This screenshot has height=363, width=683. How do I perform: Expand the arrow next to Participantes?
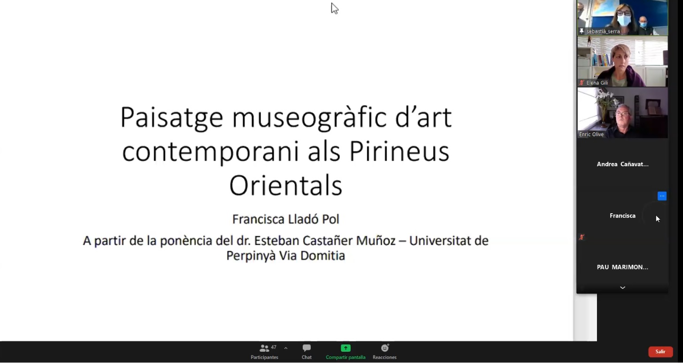[x=286, y=348]
